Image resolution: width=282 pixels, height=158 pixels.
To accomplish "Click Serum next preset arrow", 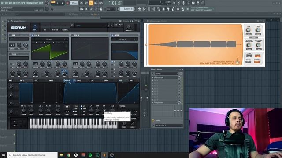I will click(x=112, y=25).
